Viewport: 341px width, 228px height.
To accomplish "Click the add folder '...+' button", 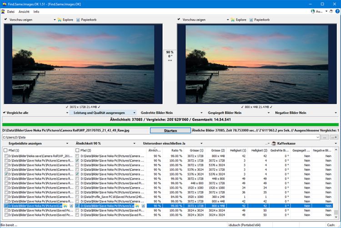I will pos(334,137).
